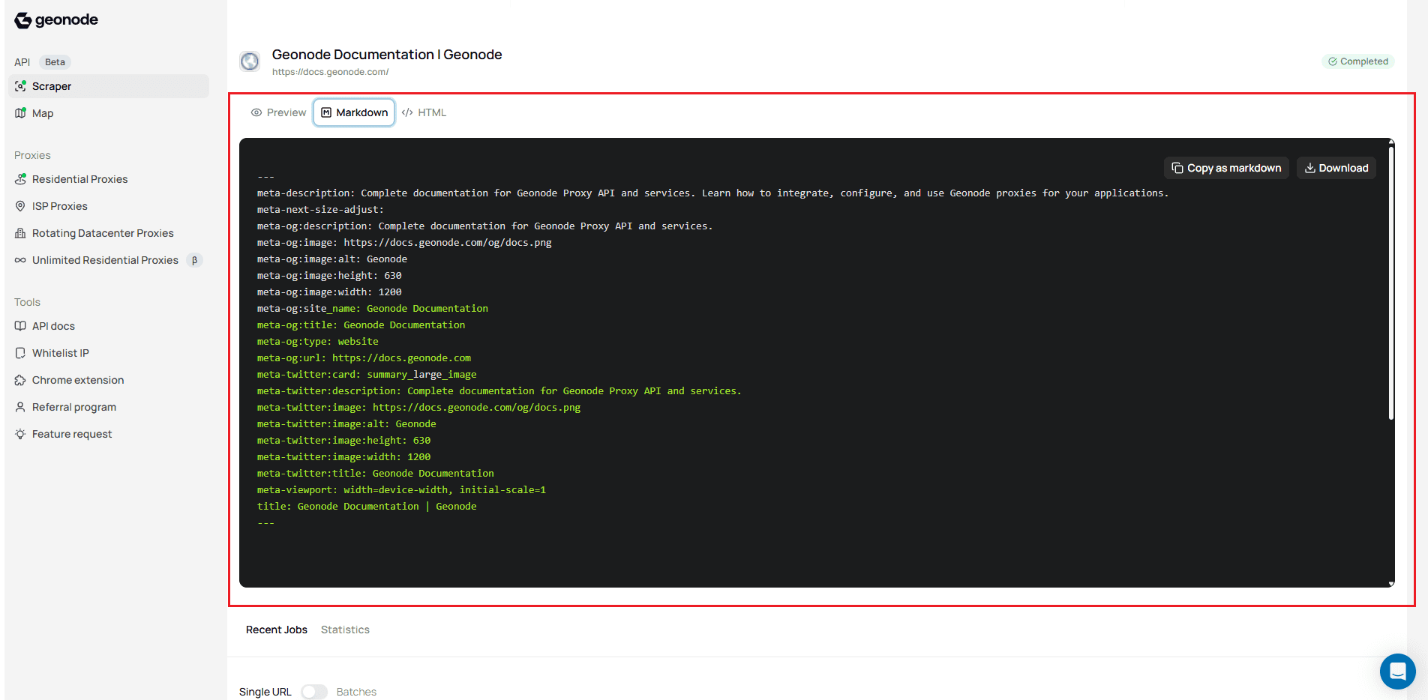
Task: Click the API docs book icon
Action: pyautogui.click(x=20, y=326)
